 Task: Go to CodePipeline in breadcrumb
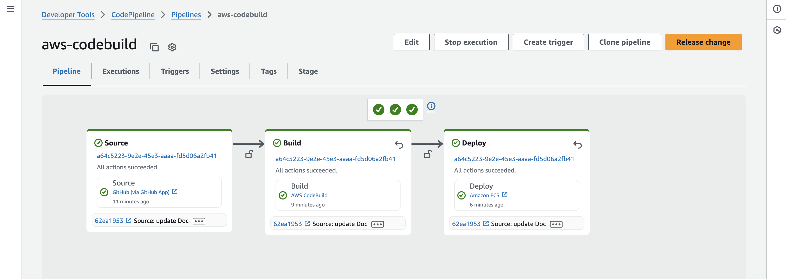click(133, 15)
